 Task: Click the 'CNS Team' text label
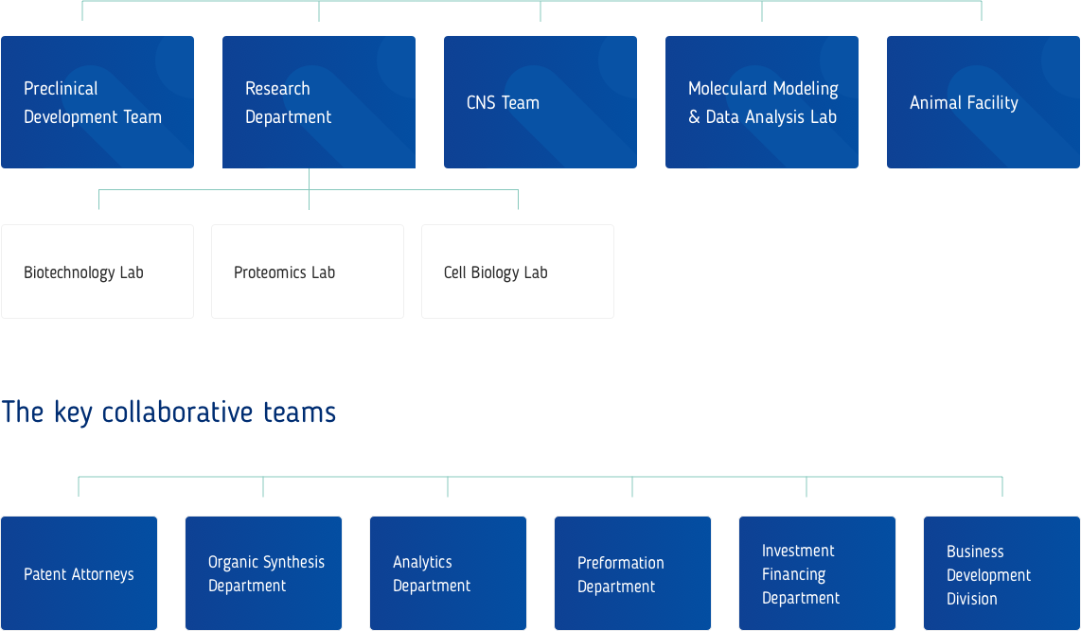[x=503, y=103]
